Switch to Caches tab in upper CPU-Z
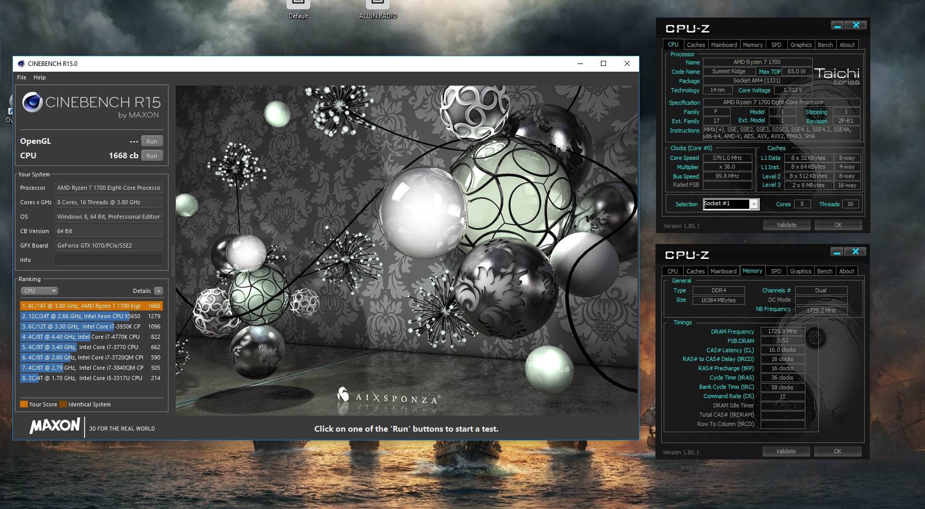 (696, 45)
